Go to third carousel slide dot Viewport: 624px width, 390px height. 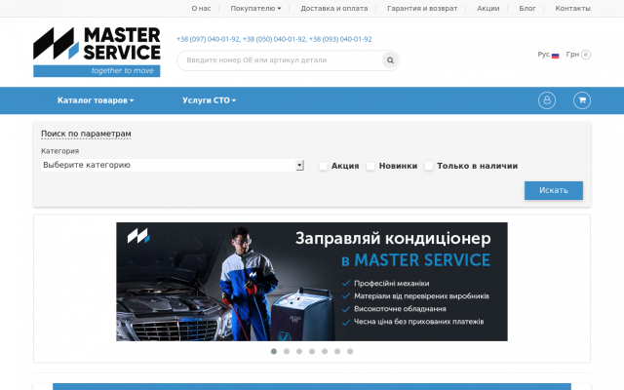(x=299, y=351)
